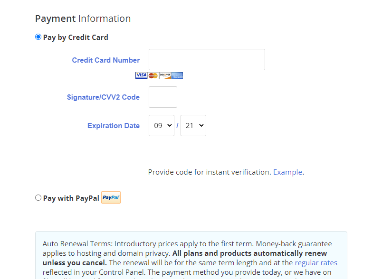Click the Expiration Date label
This screenshot has height=279, width=382.
[114, 126]
